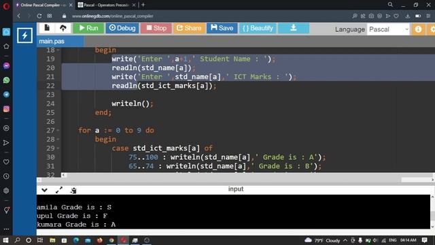Image resolution: width=435 pixels, height=245 pixels.
Task: Click 'for a := 0 to 9 do' line
Action: tap(116, 130)
